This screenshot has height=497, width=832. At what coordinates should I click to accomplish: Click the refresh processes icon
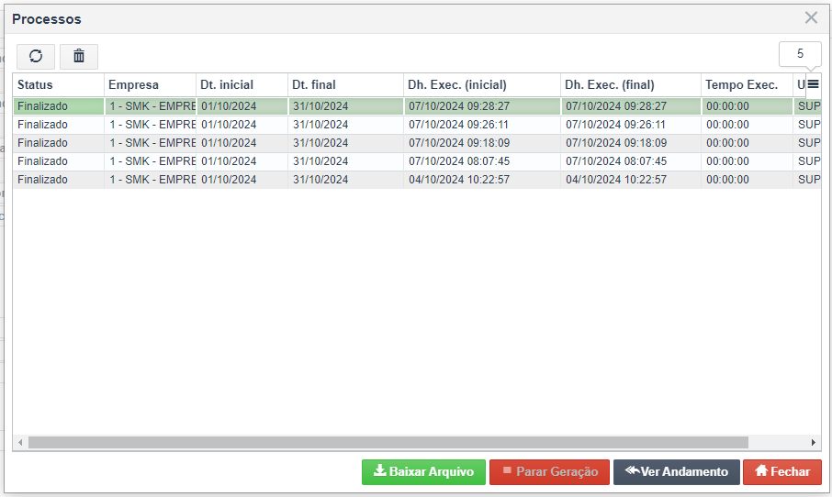tap(36, 56)
